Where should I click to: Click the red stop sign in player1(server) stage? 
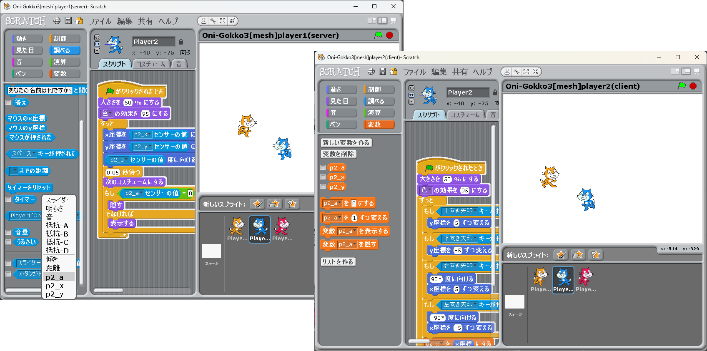coord(390,35)
